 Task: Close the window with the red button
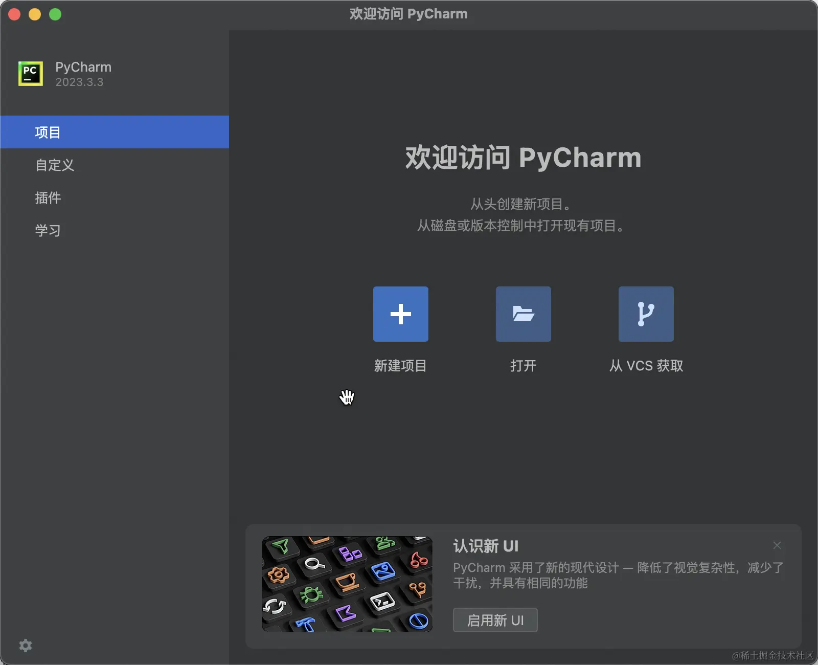(x=14, y=14)
